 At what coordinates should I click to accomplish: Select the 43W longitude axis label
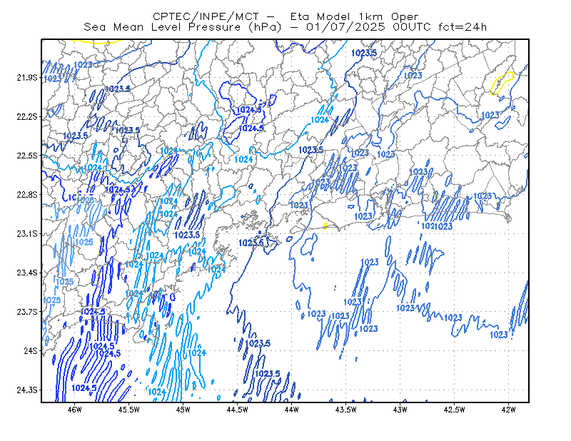pyautogui.click(x=400, y=410)
